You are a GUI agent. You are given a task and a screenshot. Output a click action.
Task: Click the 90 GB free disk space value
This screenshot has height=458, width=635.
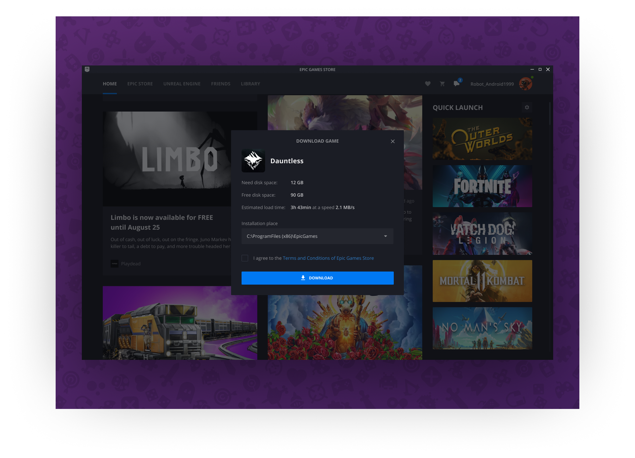[x=297, y=195]
